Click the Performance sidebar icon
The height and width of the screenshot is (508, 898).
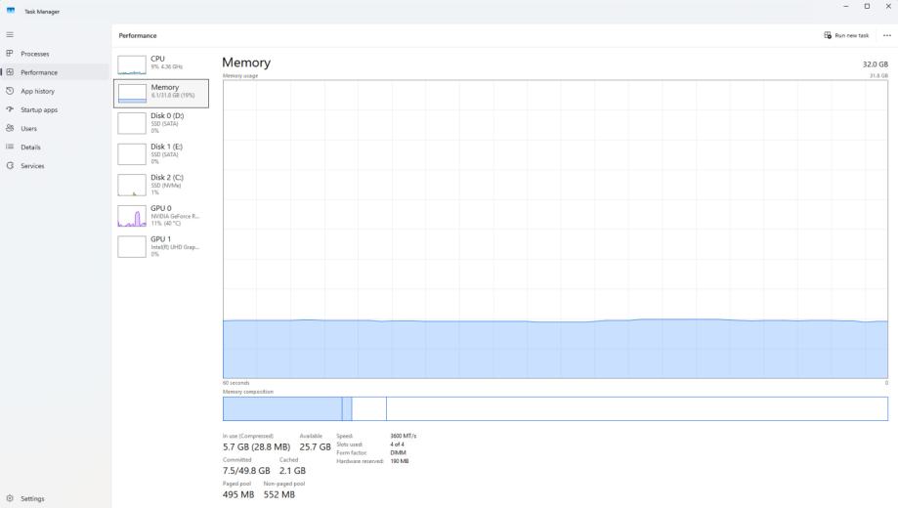10,72
